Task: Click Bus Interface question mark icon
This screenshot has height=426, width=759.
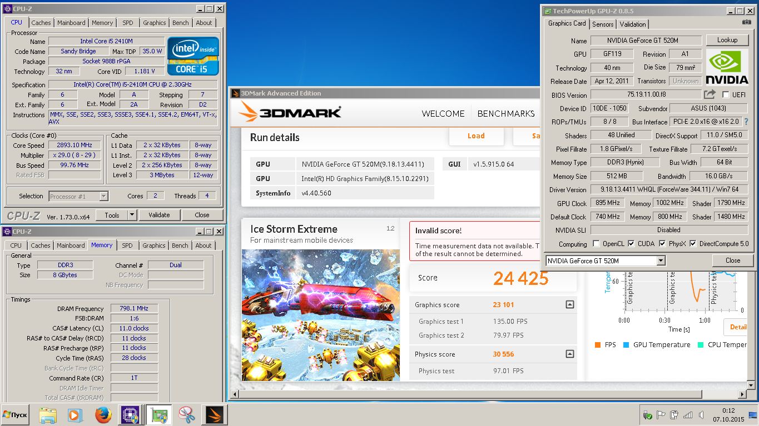Action: point(746,122)
